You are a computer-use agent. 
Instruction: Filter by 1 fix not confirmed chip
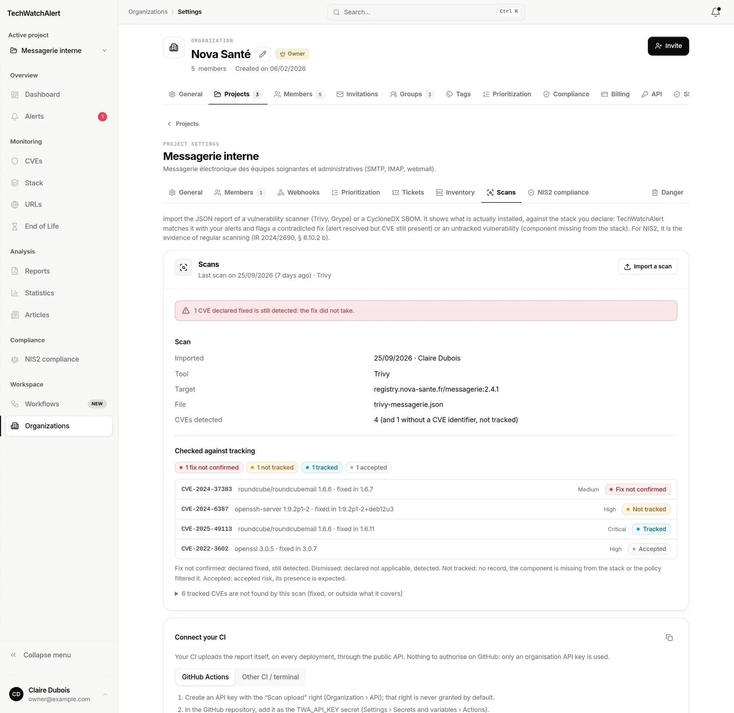(x=209, y=467)
